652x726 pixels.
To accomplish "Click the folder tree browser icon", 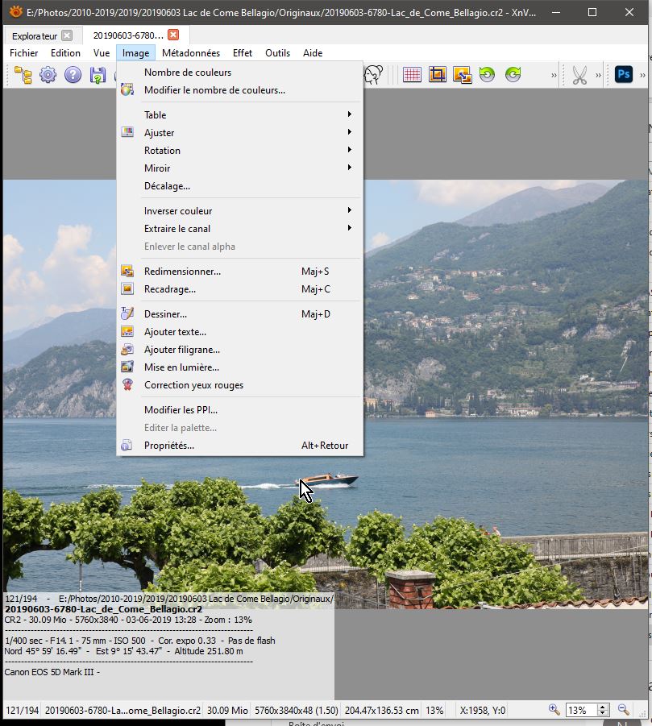I will click(x=23, y=76).
